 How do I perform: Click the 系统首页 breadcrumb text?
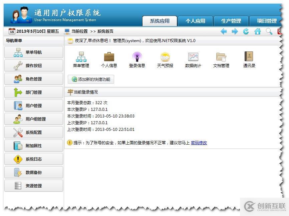pyautogui.click(x=105, y=31)
